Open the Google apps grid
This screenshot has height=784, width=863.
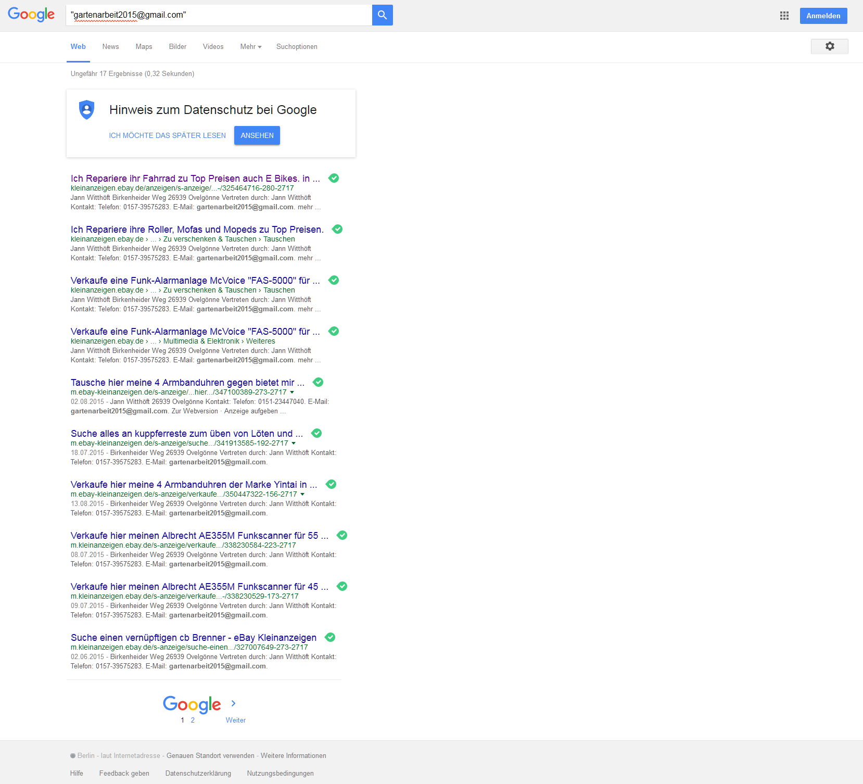click(784, 16)
